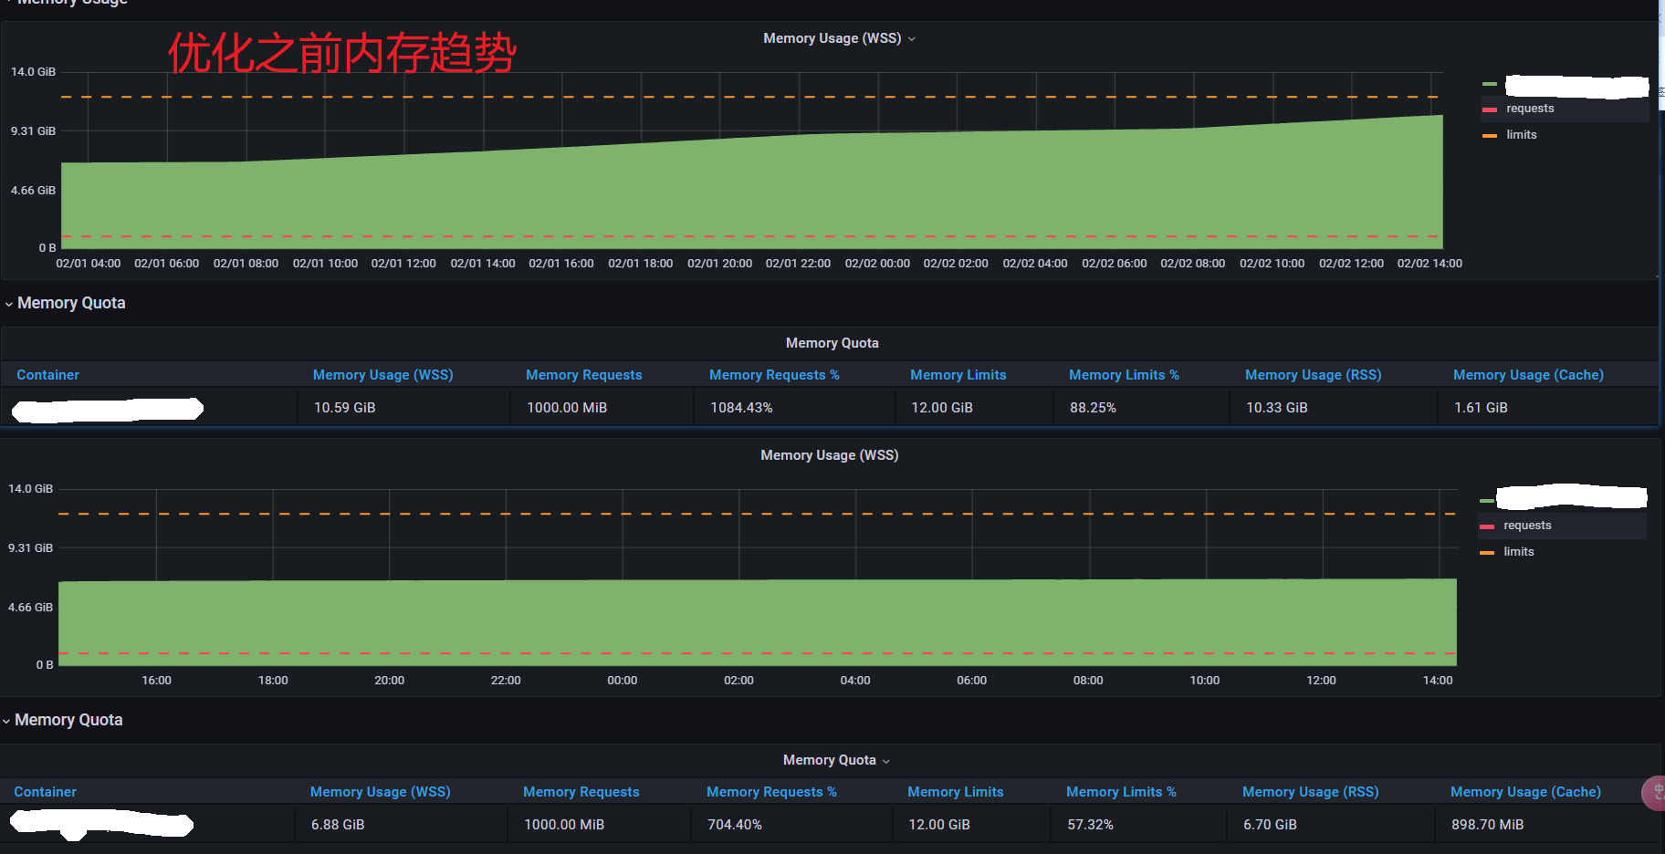This screenshot has height=854, width=1665.
Task: Click the red requests marker in the lower legend
Action: 1487,526
